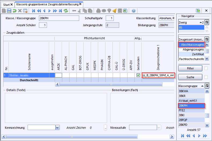Click the green refresh arrows icon
Viewport: 212px width, 141px height.
pyautogui.click(x=66, y=11)
